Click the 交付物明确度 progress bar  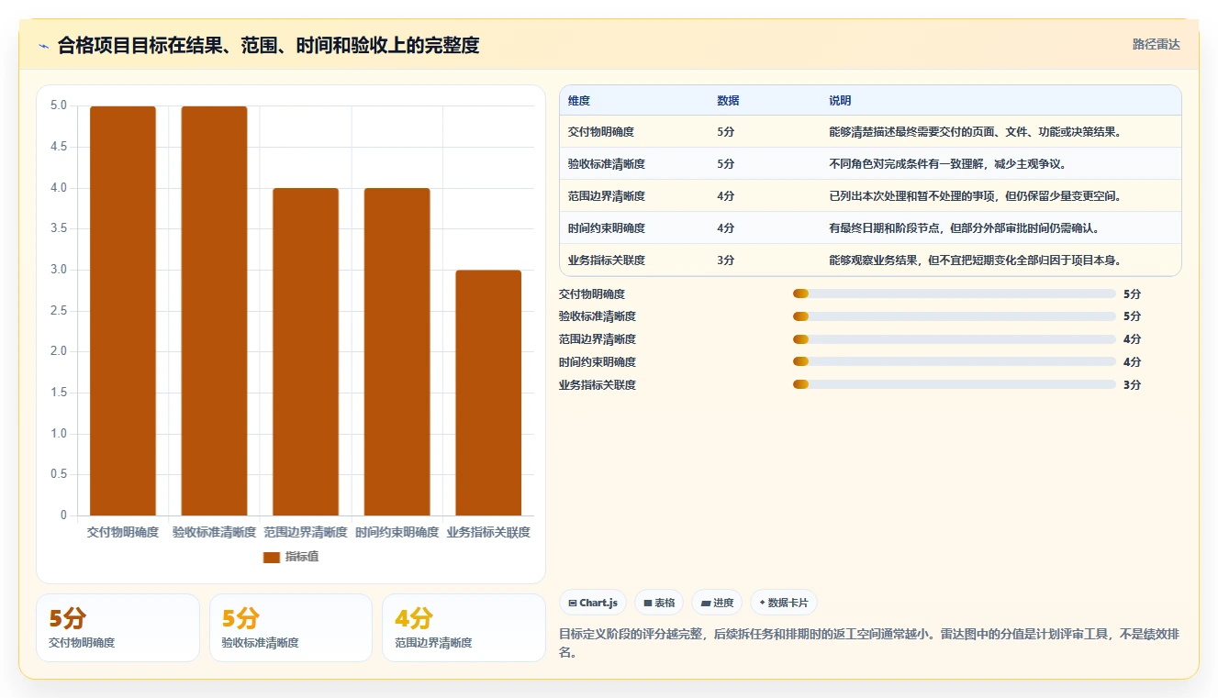pos(955,294)
